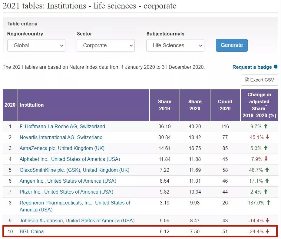281x239 pixels.
Task: Open Amgen Inc. institution link
Action: pyautogui.click(x=68, y=181)
